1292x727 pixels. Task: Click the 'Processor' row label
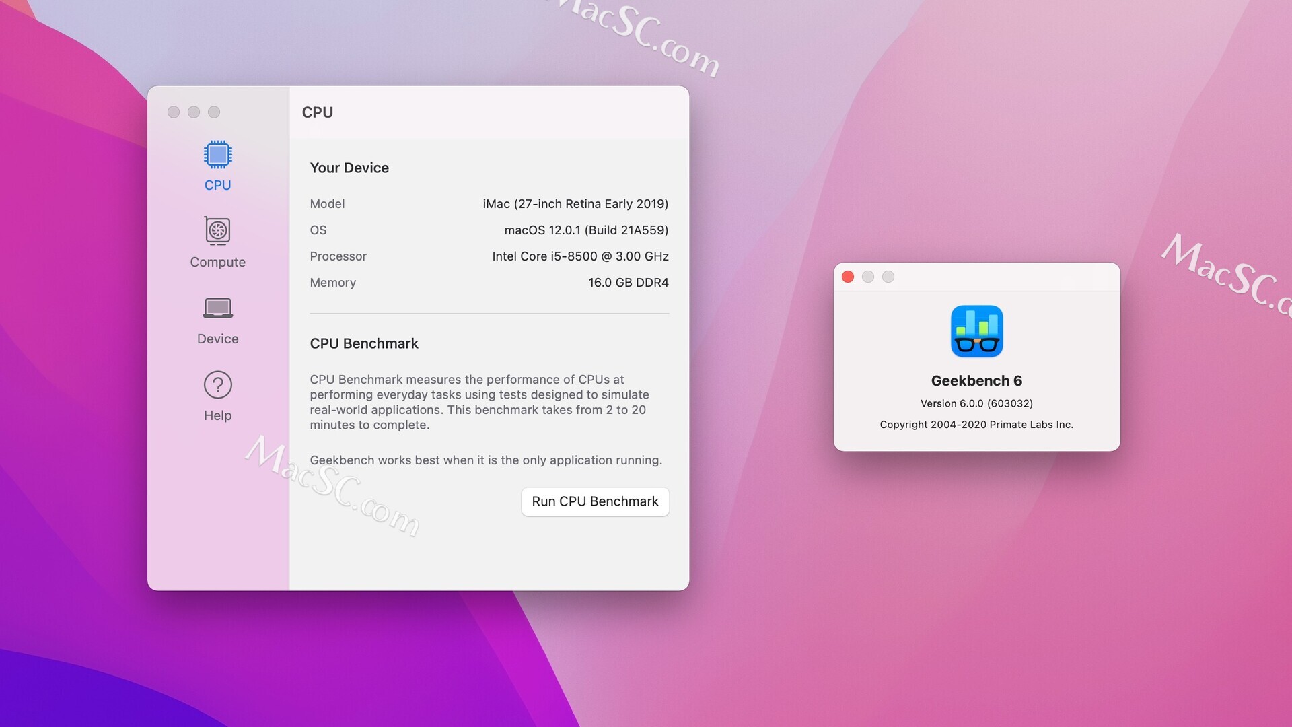click(x=338, y=256)
